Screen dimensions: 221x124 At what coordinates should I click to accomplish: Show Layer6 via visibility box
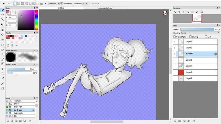point(174,72)
